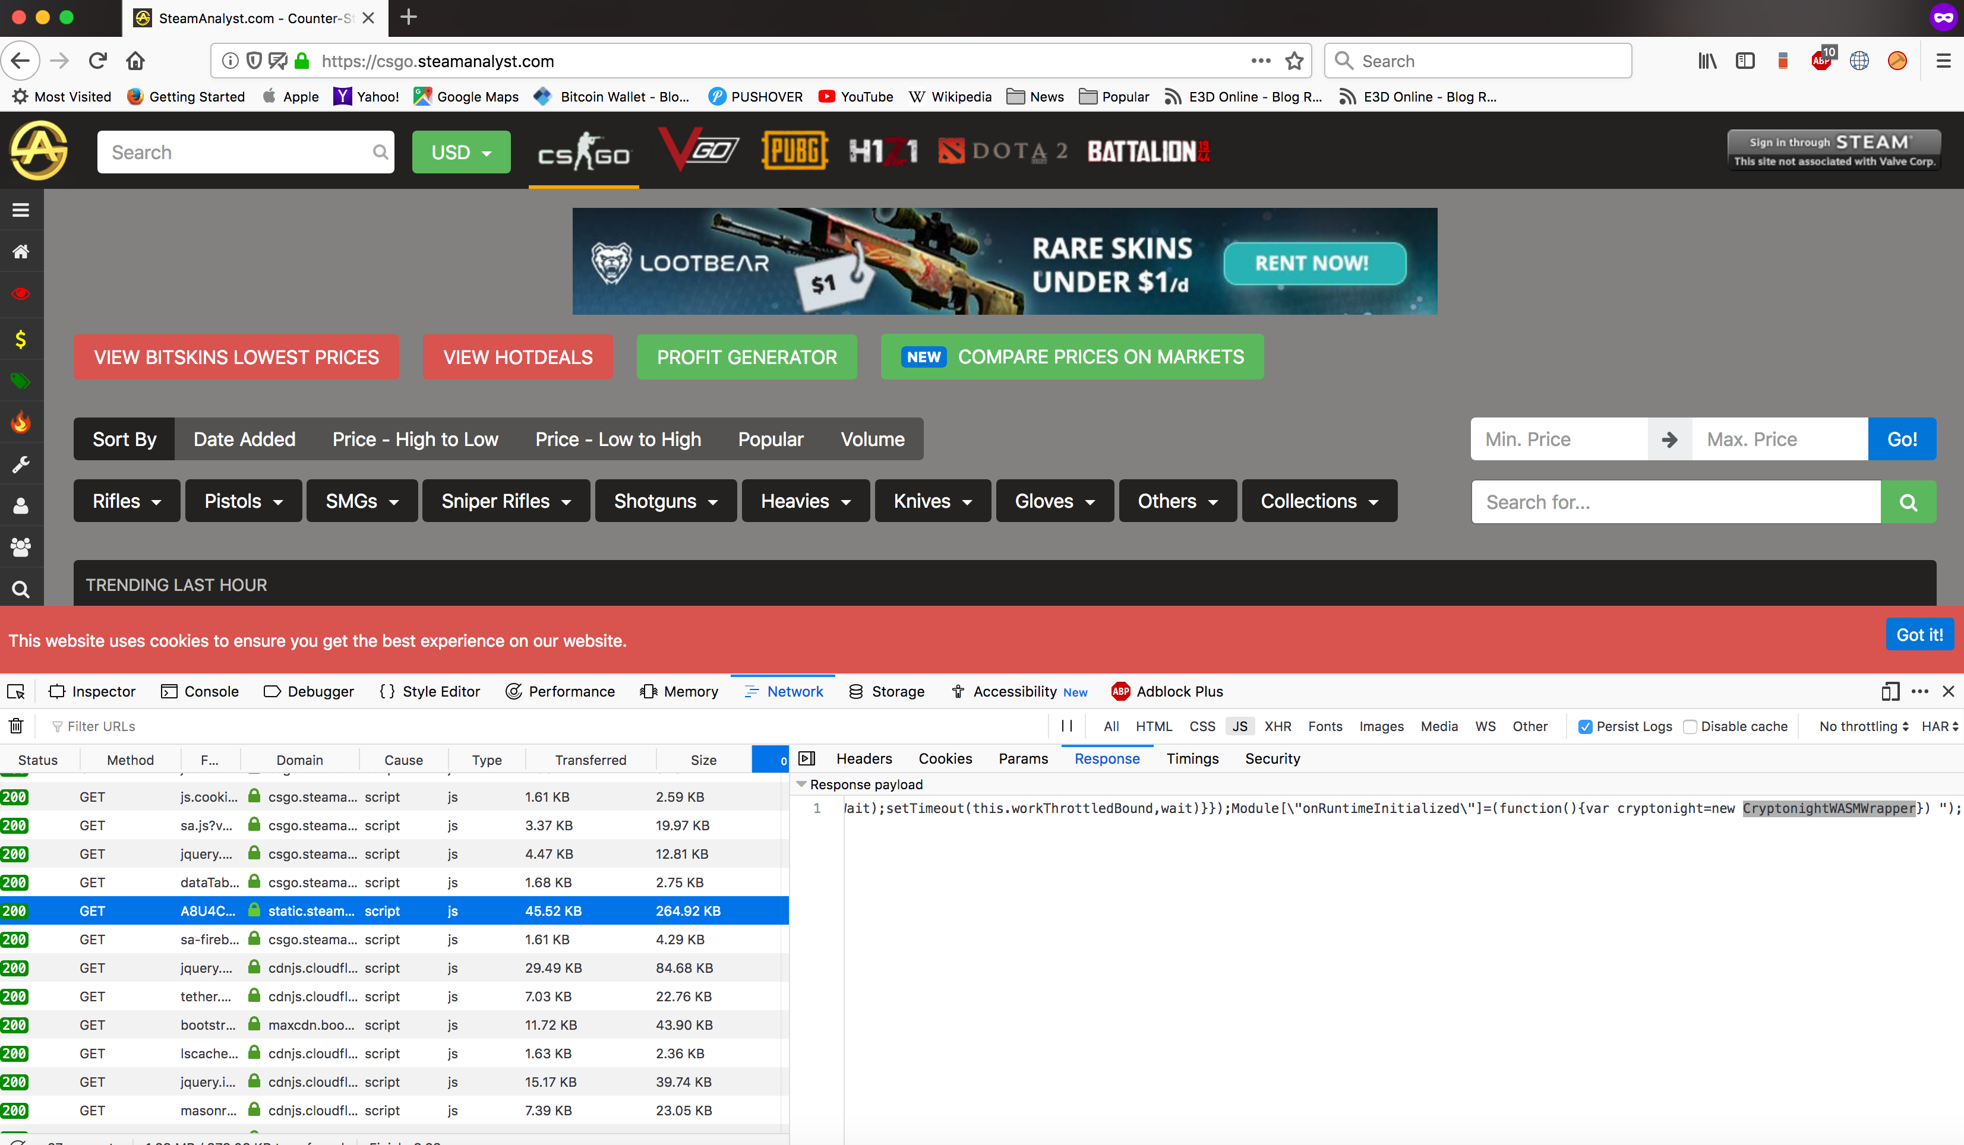Open the Headers details tab
The width and height of the screenshot is (1964, 1145).
tap(864, 758)
